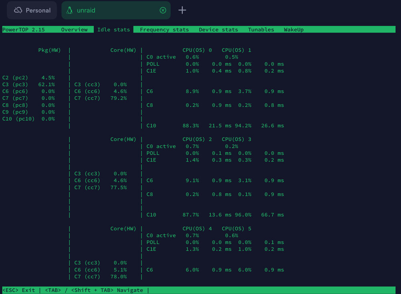Click the CPU(OS) 0 header
This screenshot has height=294, width=401.
point(197,50)
